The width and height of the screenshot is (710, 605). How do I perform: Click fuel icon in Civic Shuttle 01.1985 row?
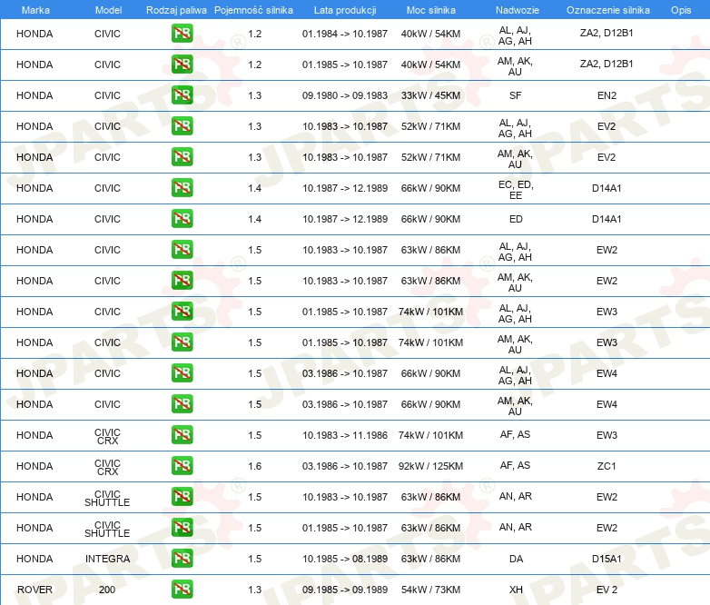(x=182, y=528)
